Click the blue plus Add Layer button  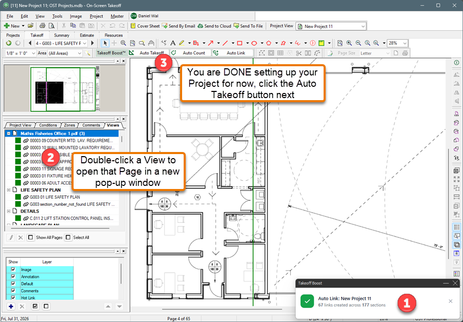tap(11, 307)
